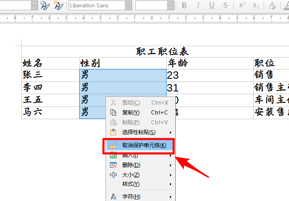Click the Update Selected Style icon
This screenshot has width=289, height=201.
click(x=45, y=5)
